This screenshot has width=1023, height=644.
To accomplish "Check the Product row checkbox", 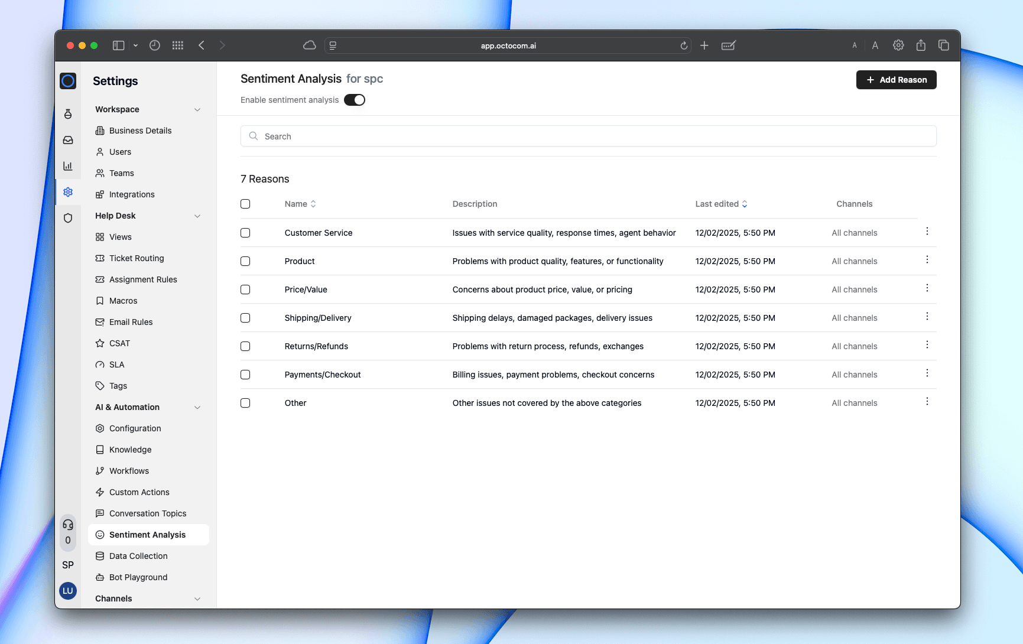I will (245, 261).
